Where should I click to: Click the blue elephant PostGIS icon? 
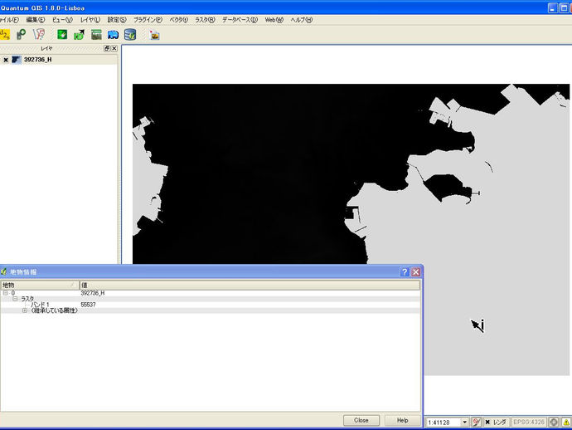point(113,35)
